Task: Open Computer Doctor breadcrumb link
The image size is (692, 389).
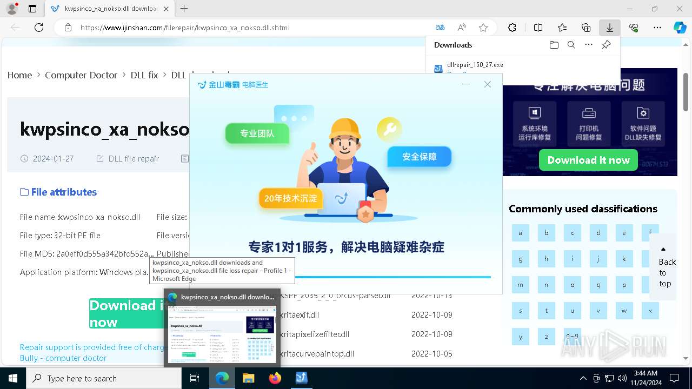Action: coord(81,75)
